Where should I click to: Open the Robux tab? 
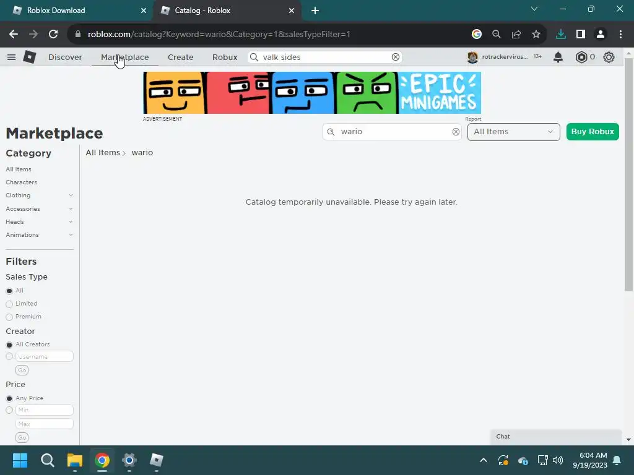pos(224,57)
